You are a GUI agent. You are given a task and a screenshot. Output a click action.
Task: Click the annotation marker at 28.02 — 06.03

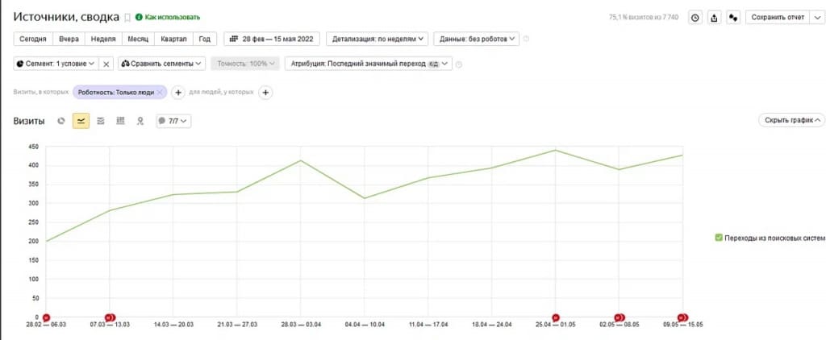pyautogui.click(x=46, y=317)
